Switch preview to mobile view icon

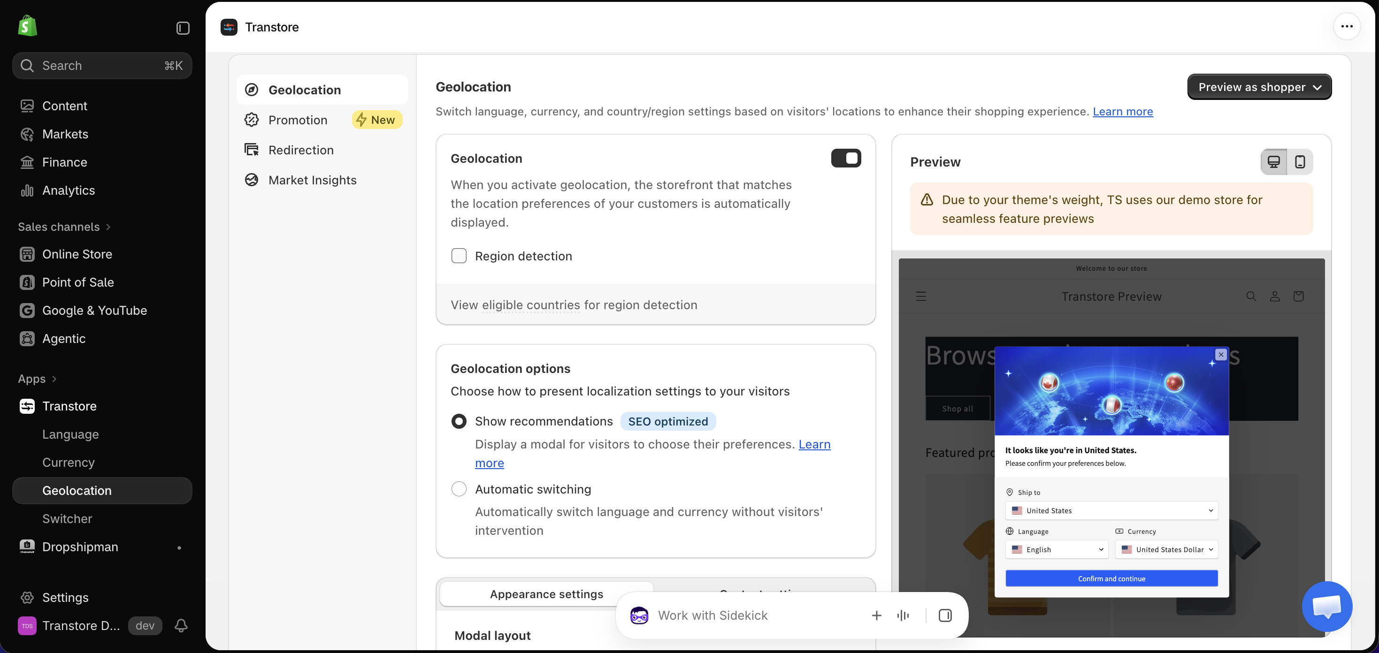click(x=1300, y=162)
